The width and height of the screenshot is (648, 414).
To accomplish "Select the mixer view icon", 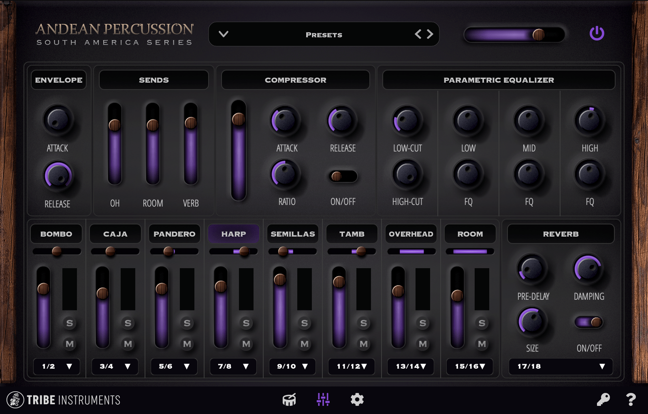I will [x=323, y=400].
